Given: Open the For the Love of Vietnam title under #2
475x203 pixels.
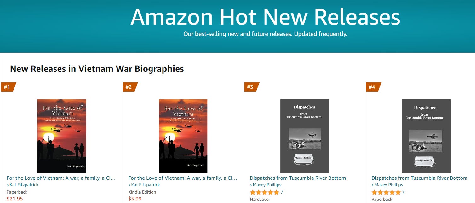Looking at the screenshot, I should pyautogui.click(x=183, y=178).
